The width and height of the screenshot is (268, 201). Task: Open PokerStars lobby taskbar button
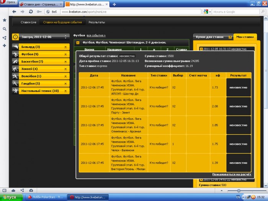pos(46,197)
